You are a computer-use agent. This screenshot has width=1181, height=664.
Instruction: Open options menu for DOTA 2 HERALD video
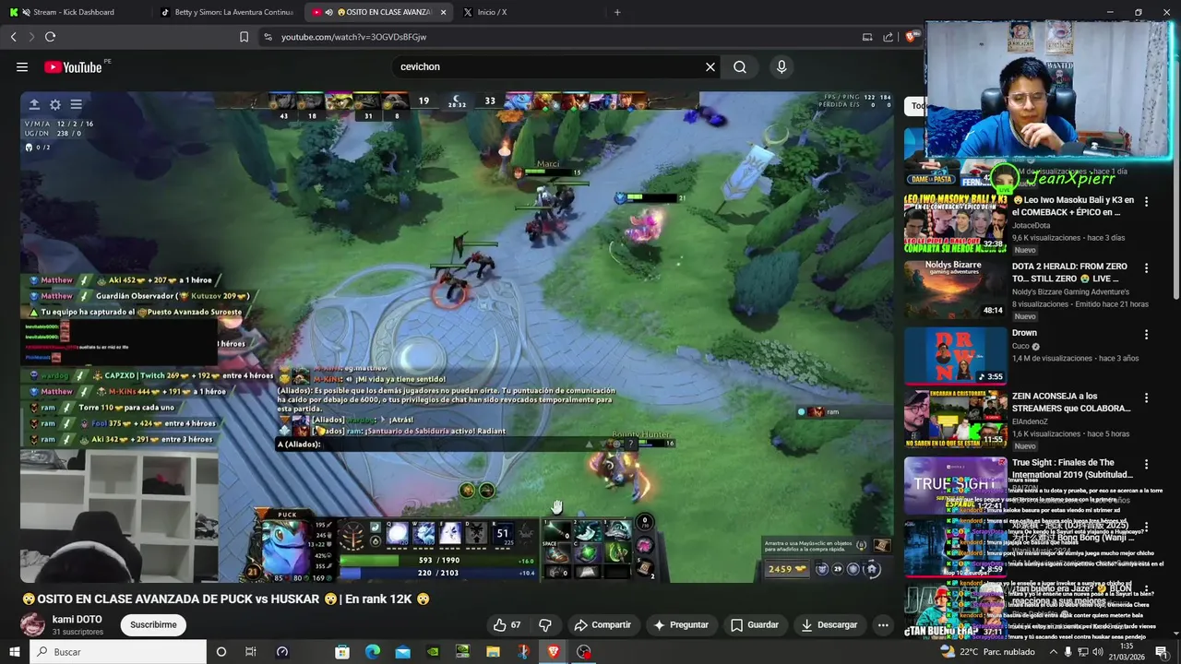click(x=1146, y=267)
